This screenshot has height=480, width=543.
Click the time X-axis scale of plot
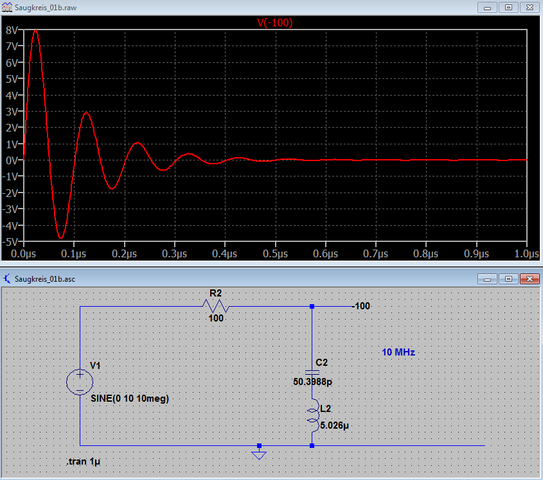tap(275, 254)
